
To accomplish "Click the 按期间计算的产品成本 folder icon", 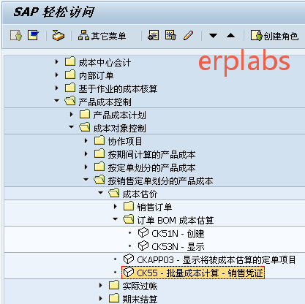I will coord(99,153).
